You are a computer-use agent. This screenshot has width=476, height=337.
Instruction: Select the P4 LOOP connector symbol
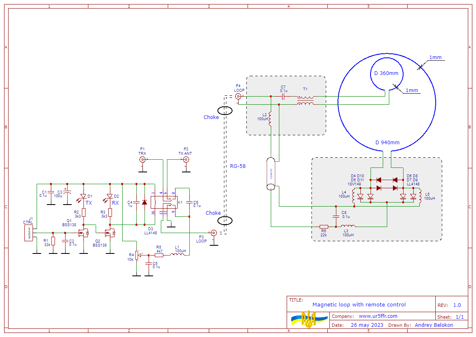(239, 97)
